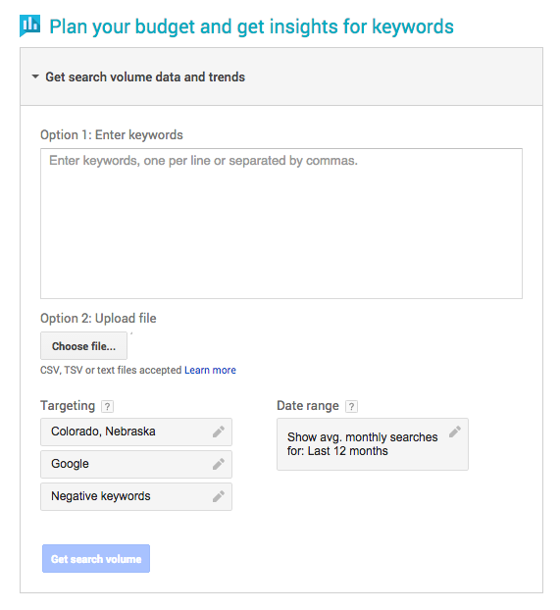The height and width of the screenshot is (610, 560).
Task: Click the Targeting help question mark
Action: pos(108,407)
